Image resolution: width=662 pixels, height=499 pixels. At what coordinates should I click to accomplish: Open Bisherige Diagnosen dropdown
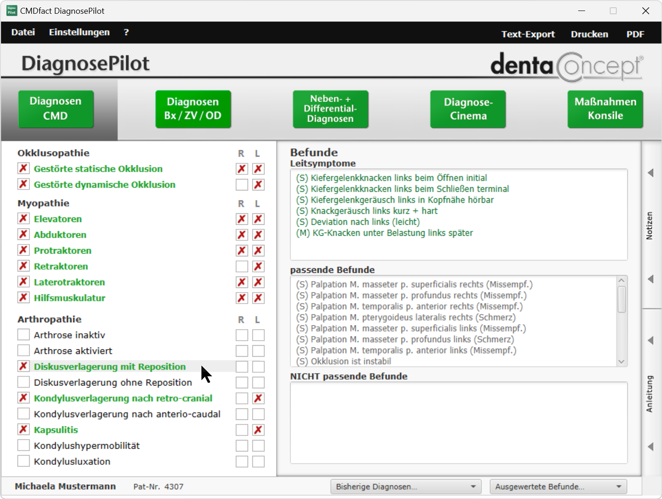click(406, 487)
